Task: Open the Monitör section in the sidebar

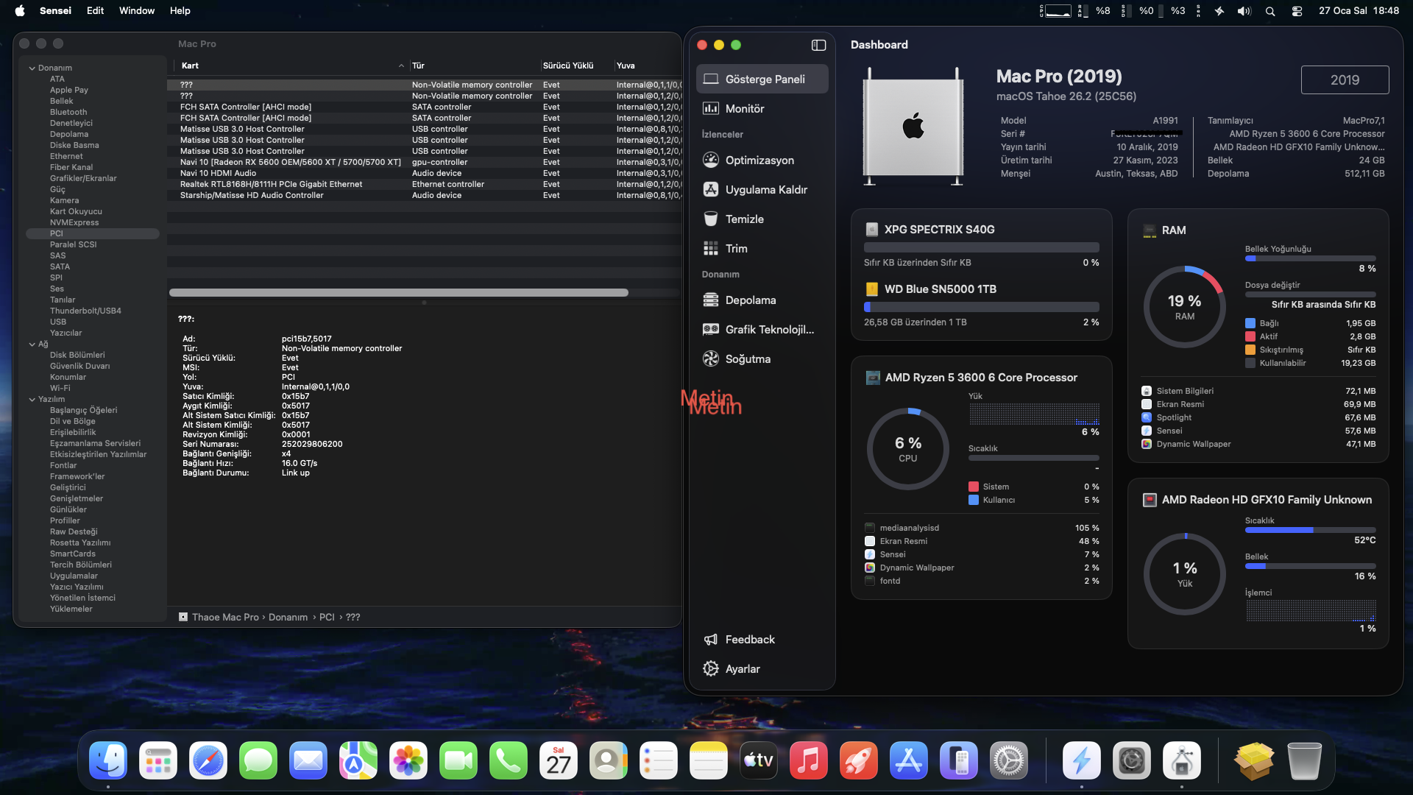Action: [744, 108]
